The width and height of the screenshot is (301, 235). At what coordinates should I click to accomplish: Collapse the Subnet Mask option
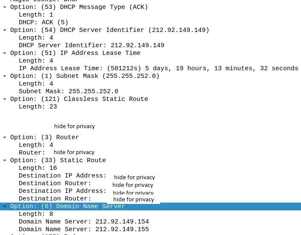point(4,76)
